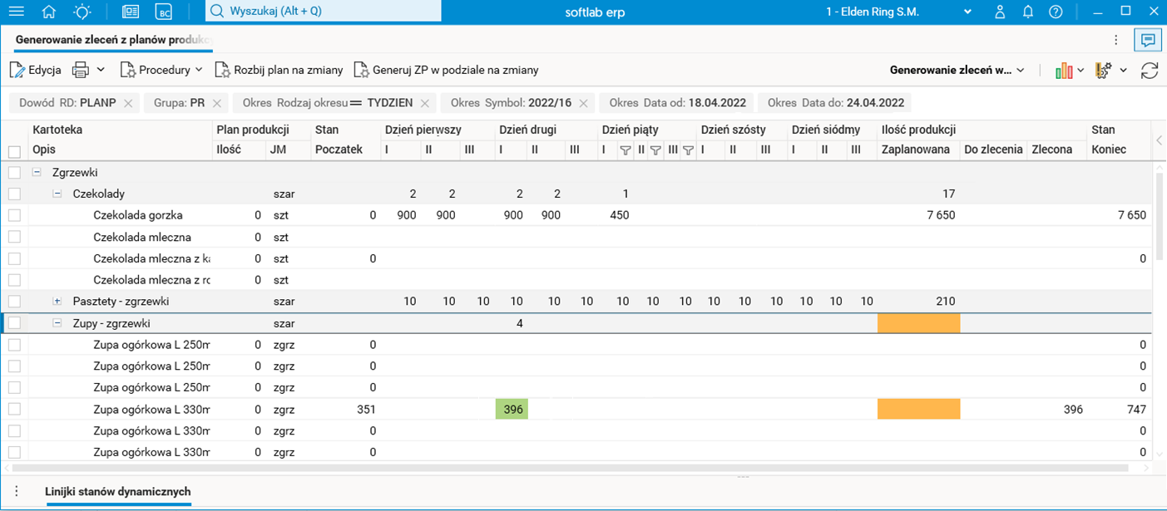The image size is (1167, 511).
Task: Open the chat comments panel icon
Action: pyautogui.click(x=1148, y=40)
